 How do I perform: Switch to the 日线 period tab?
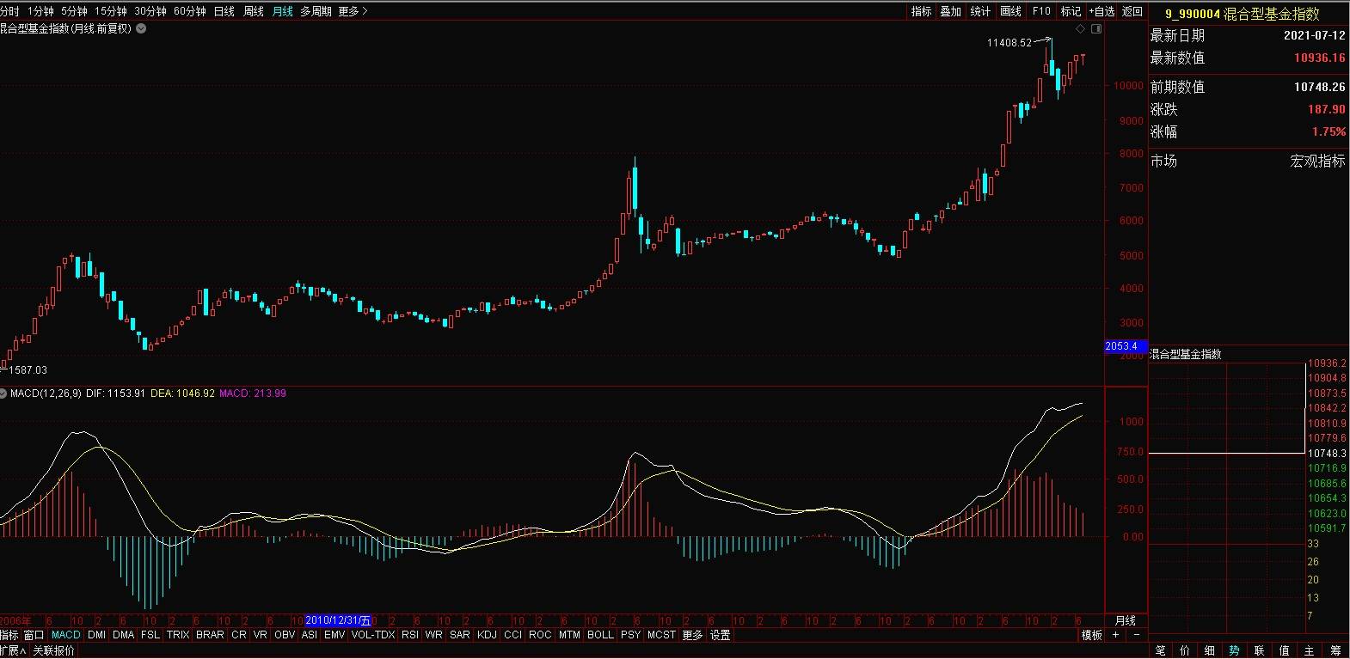tap(224, 11)
